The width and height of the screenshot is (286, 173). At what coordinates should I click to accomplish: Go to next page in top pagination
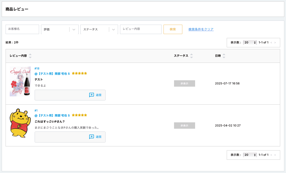pos(275,43)
